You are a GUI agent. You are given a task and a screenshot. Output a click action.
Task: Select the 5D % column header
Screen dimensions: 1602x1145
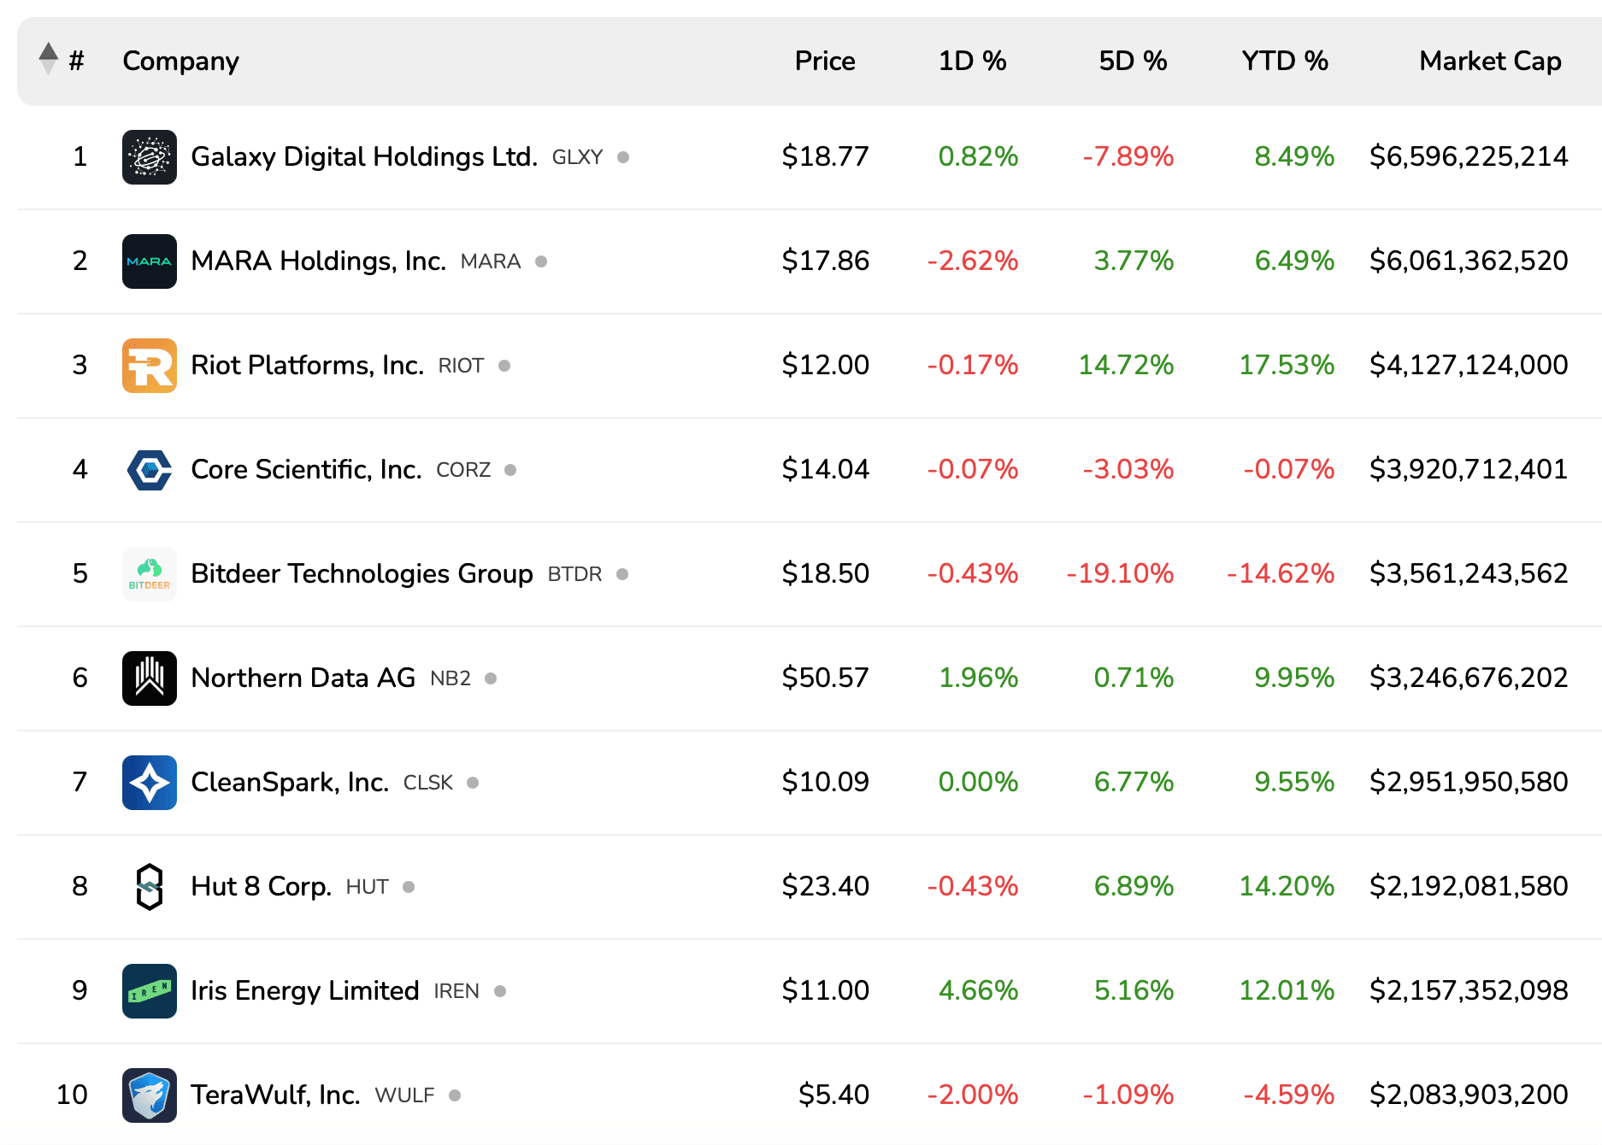[x=1134, y=60]
